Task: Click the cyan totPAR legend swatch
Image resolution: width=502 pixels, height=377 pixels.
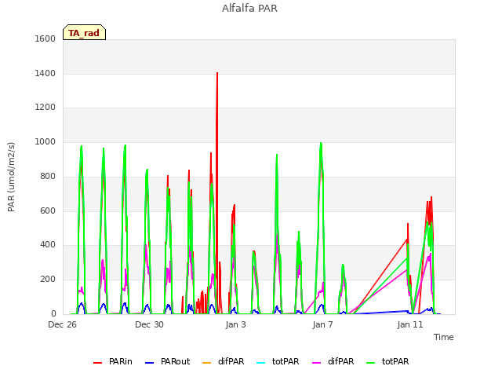Action: tap(261, 363)
